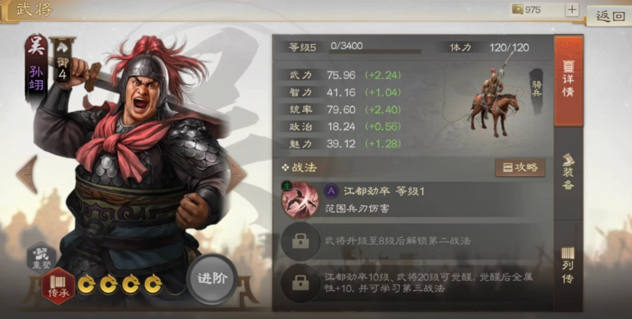The height and width of the screenshot is (319, 632).
Task: Switch to the 详情 details tab
Action: pos(568,81)
